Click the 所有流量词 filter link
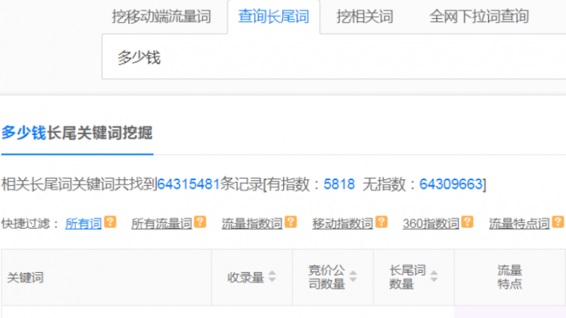This screenshot has width=566, height=318. [x=161, y=223]
